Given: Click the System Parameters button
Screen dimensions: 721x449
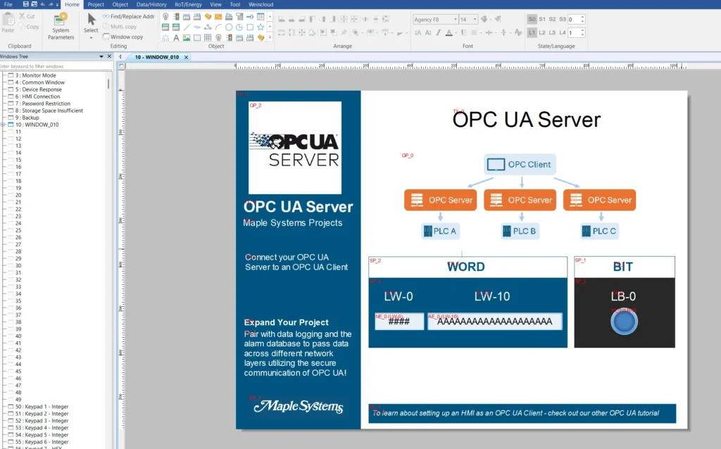Looking at the screenshot, I should [x=61, y=25].
